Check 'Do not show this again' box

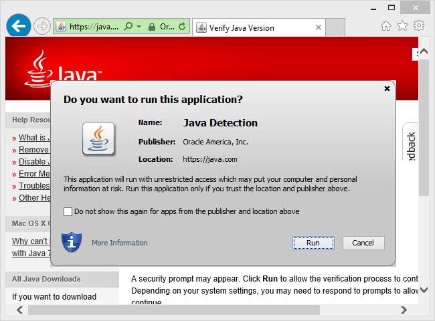pyautogui.click(x=68, y=211)
